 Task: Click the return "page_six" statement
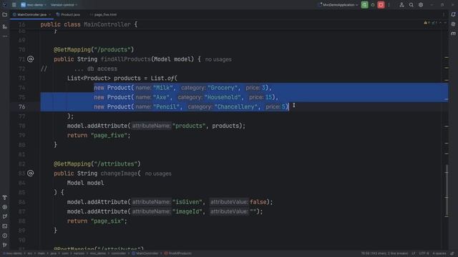(97, 221)
